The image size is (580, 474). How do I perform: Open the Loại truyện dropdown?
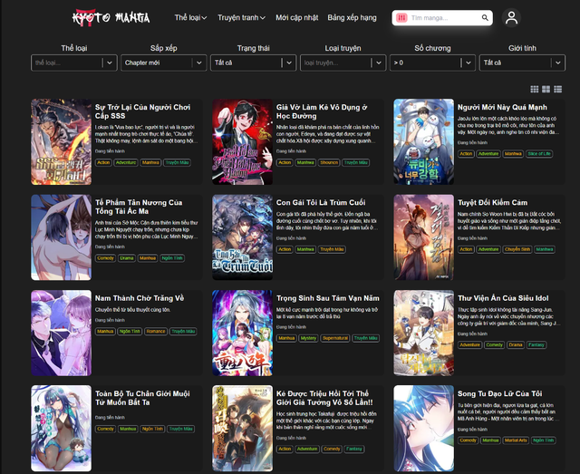[343, 63]
